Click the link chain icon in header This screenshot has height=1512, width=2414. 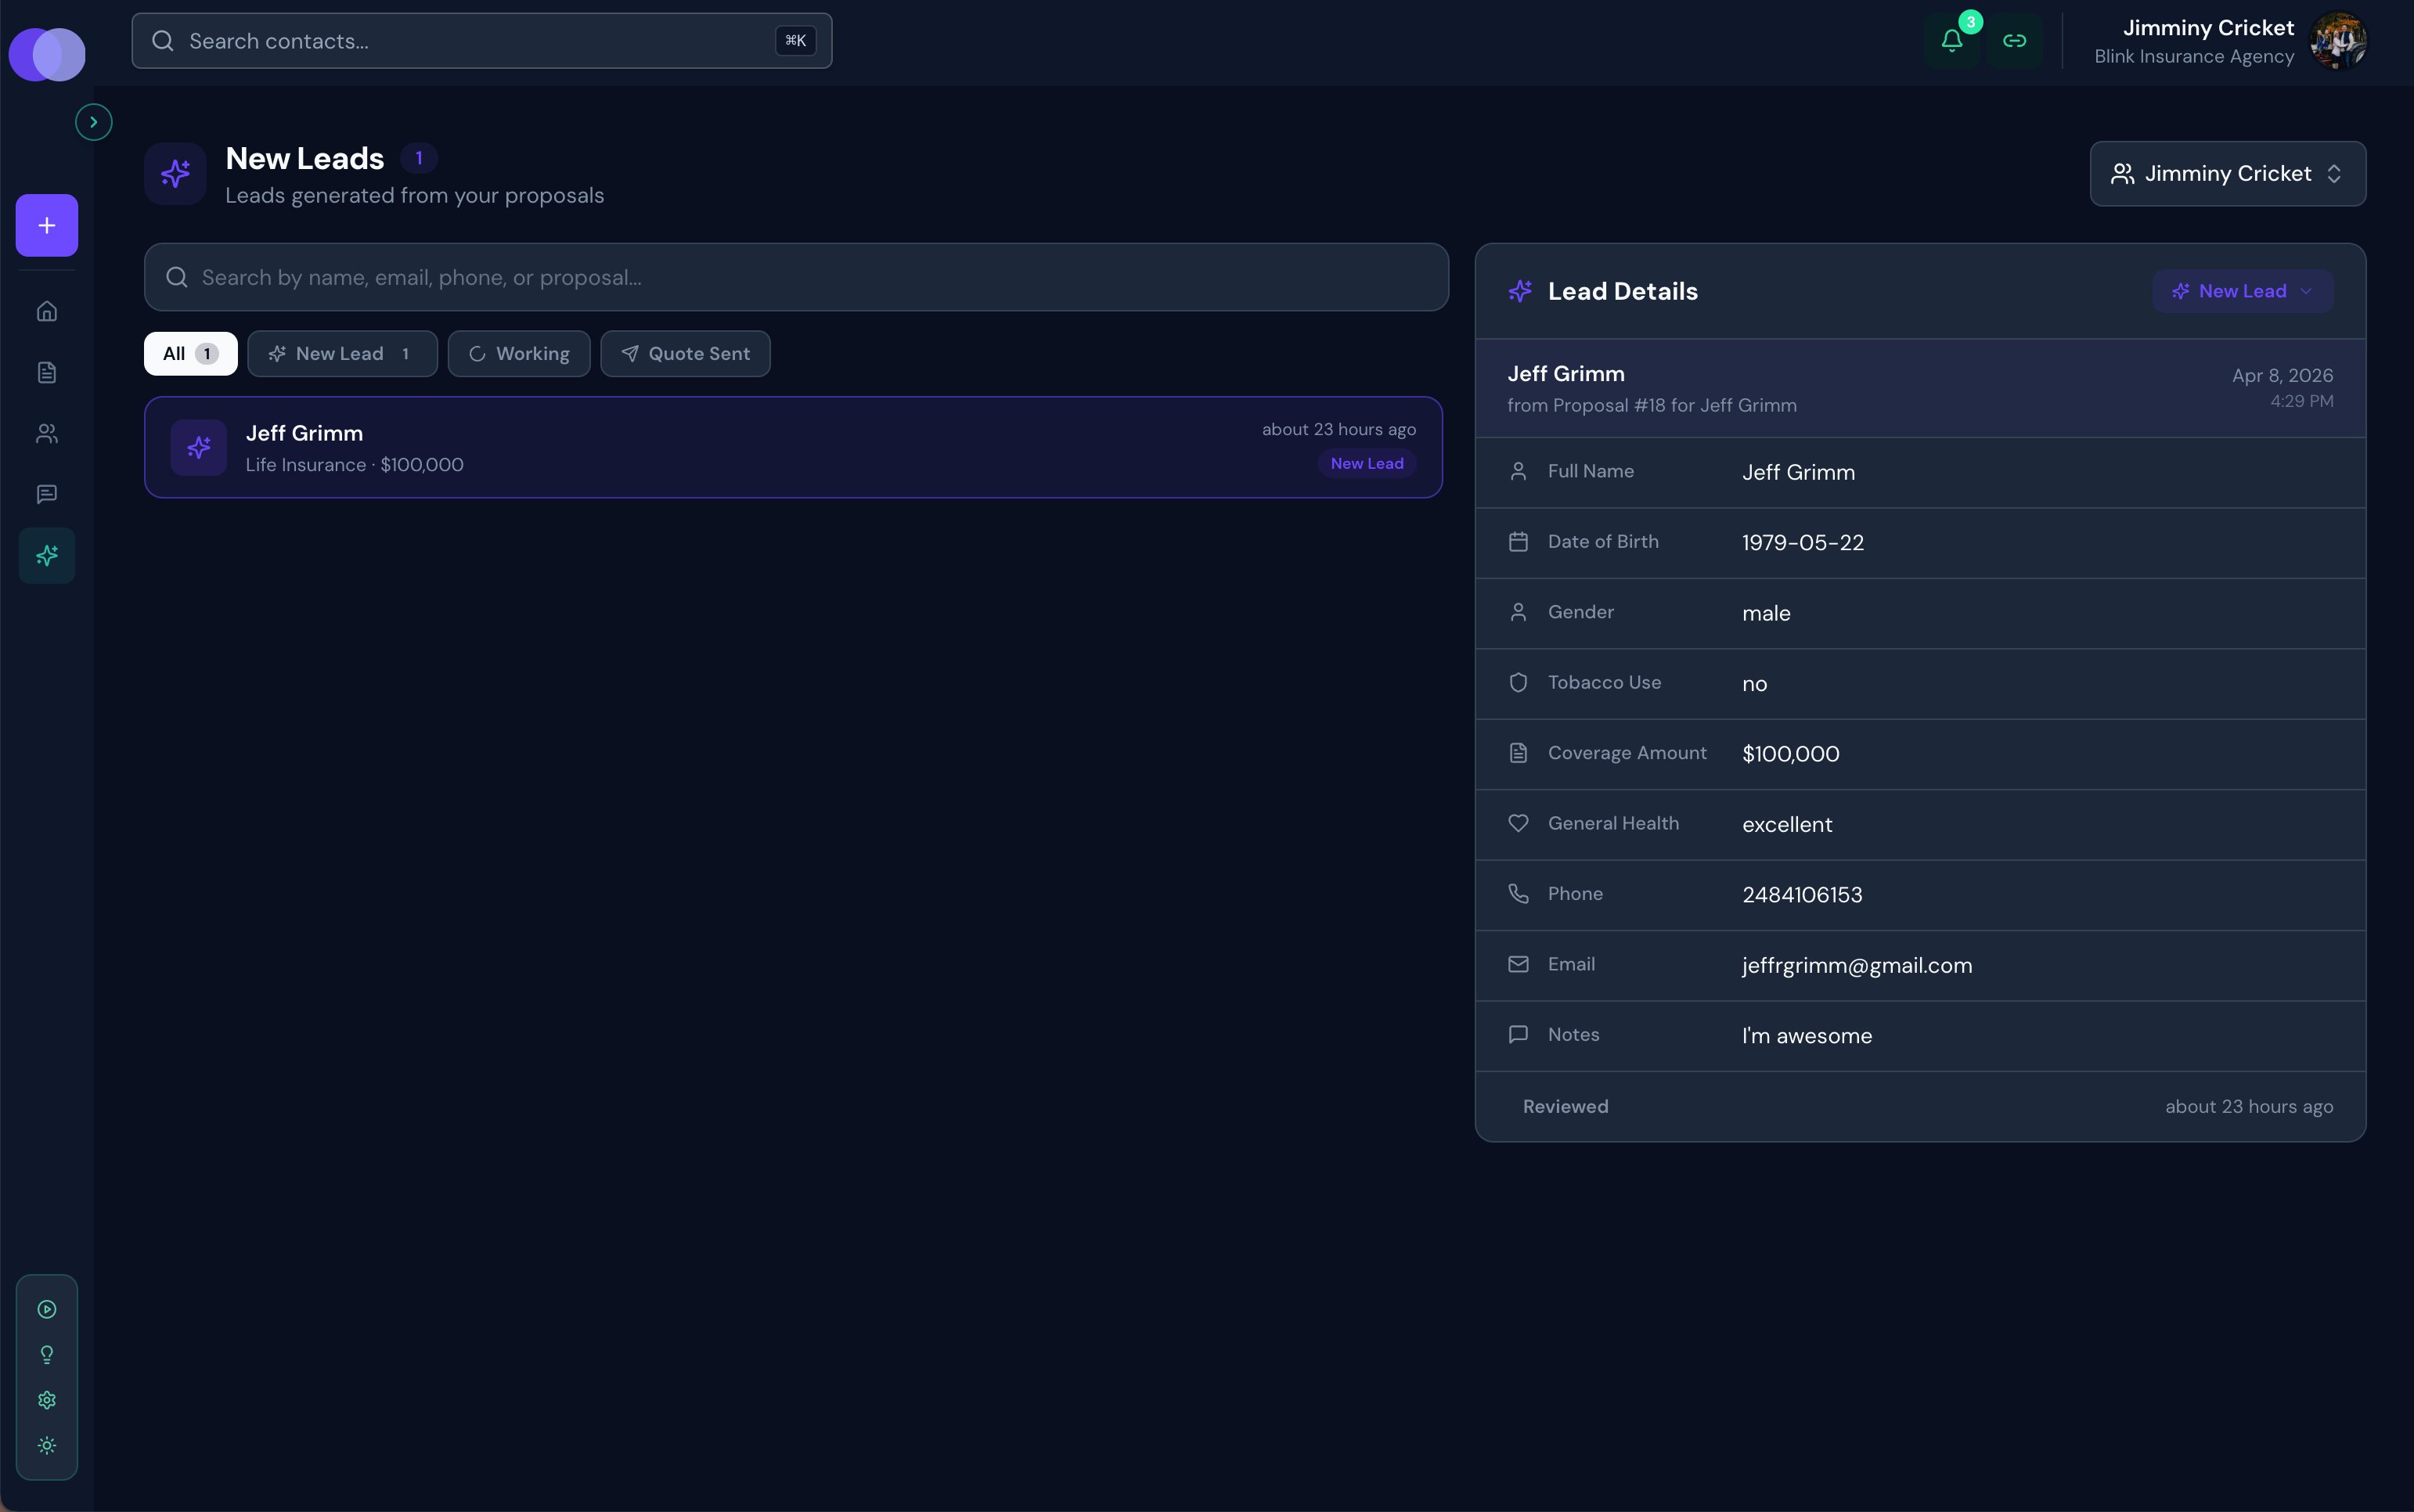(x=2014, y=41)
